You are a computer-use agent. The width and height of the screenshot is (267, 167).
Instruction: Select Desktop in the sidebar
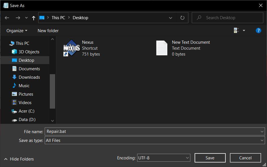click(26, 60)
